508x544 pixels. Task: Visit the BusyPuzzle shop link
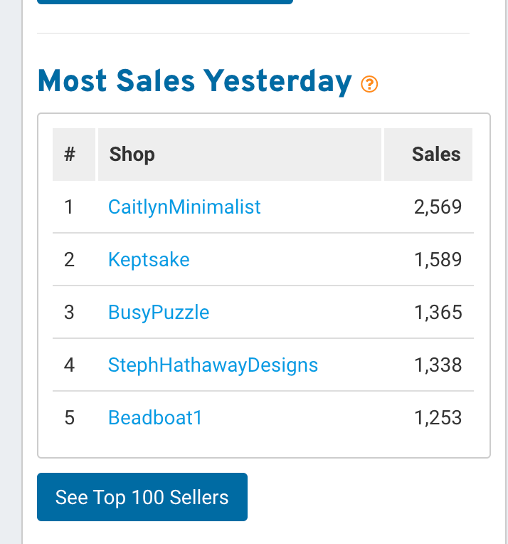[x=159, y=313]
